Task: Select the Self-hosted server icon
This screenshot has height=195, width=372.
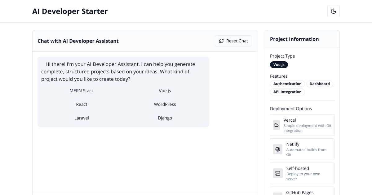Action: (x=277, y=173)
